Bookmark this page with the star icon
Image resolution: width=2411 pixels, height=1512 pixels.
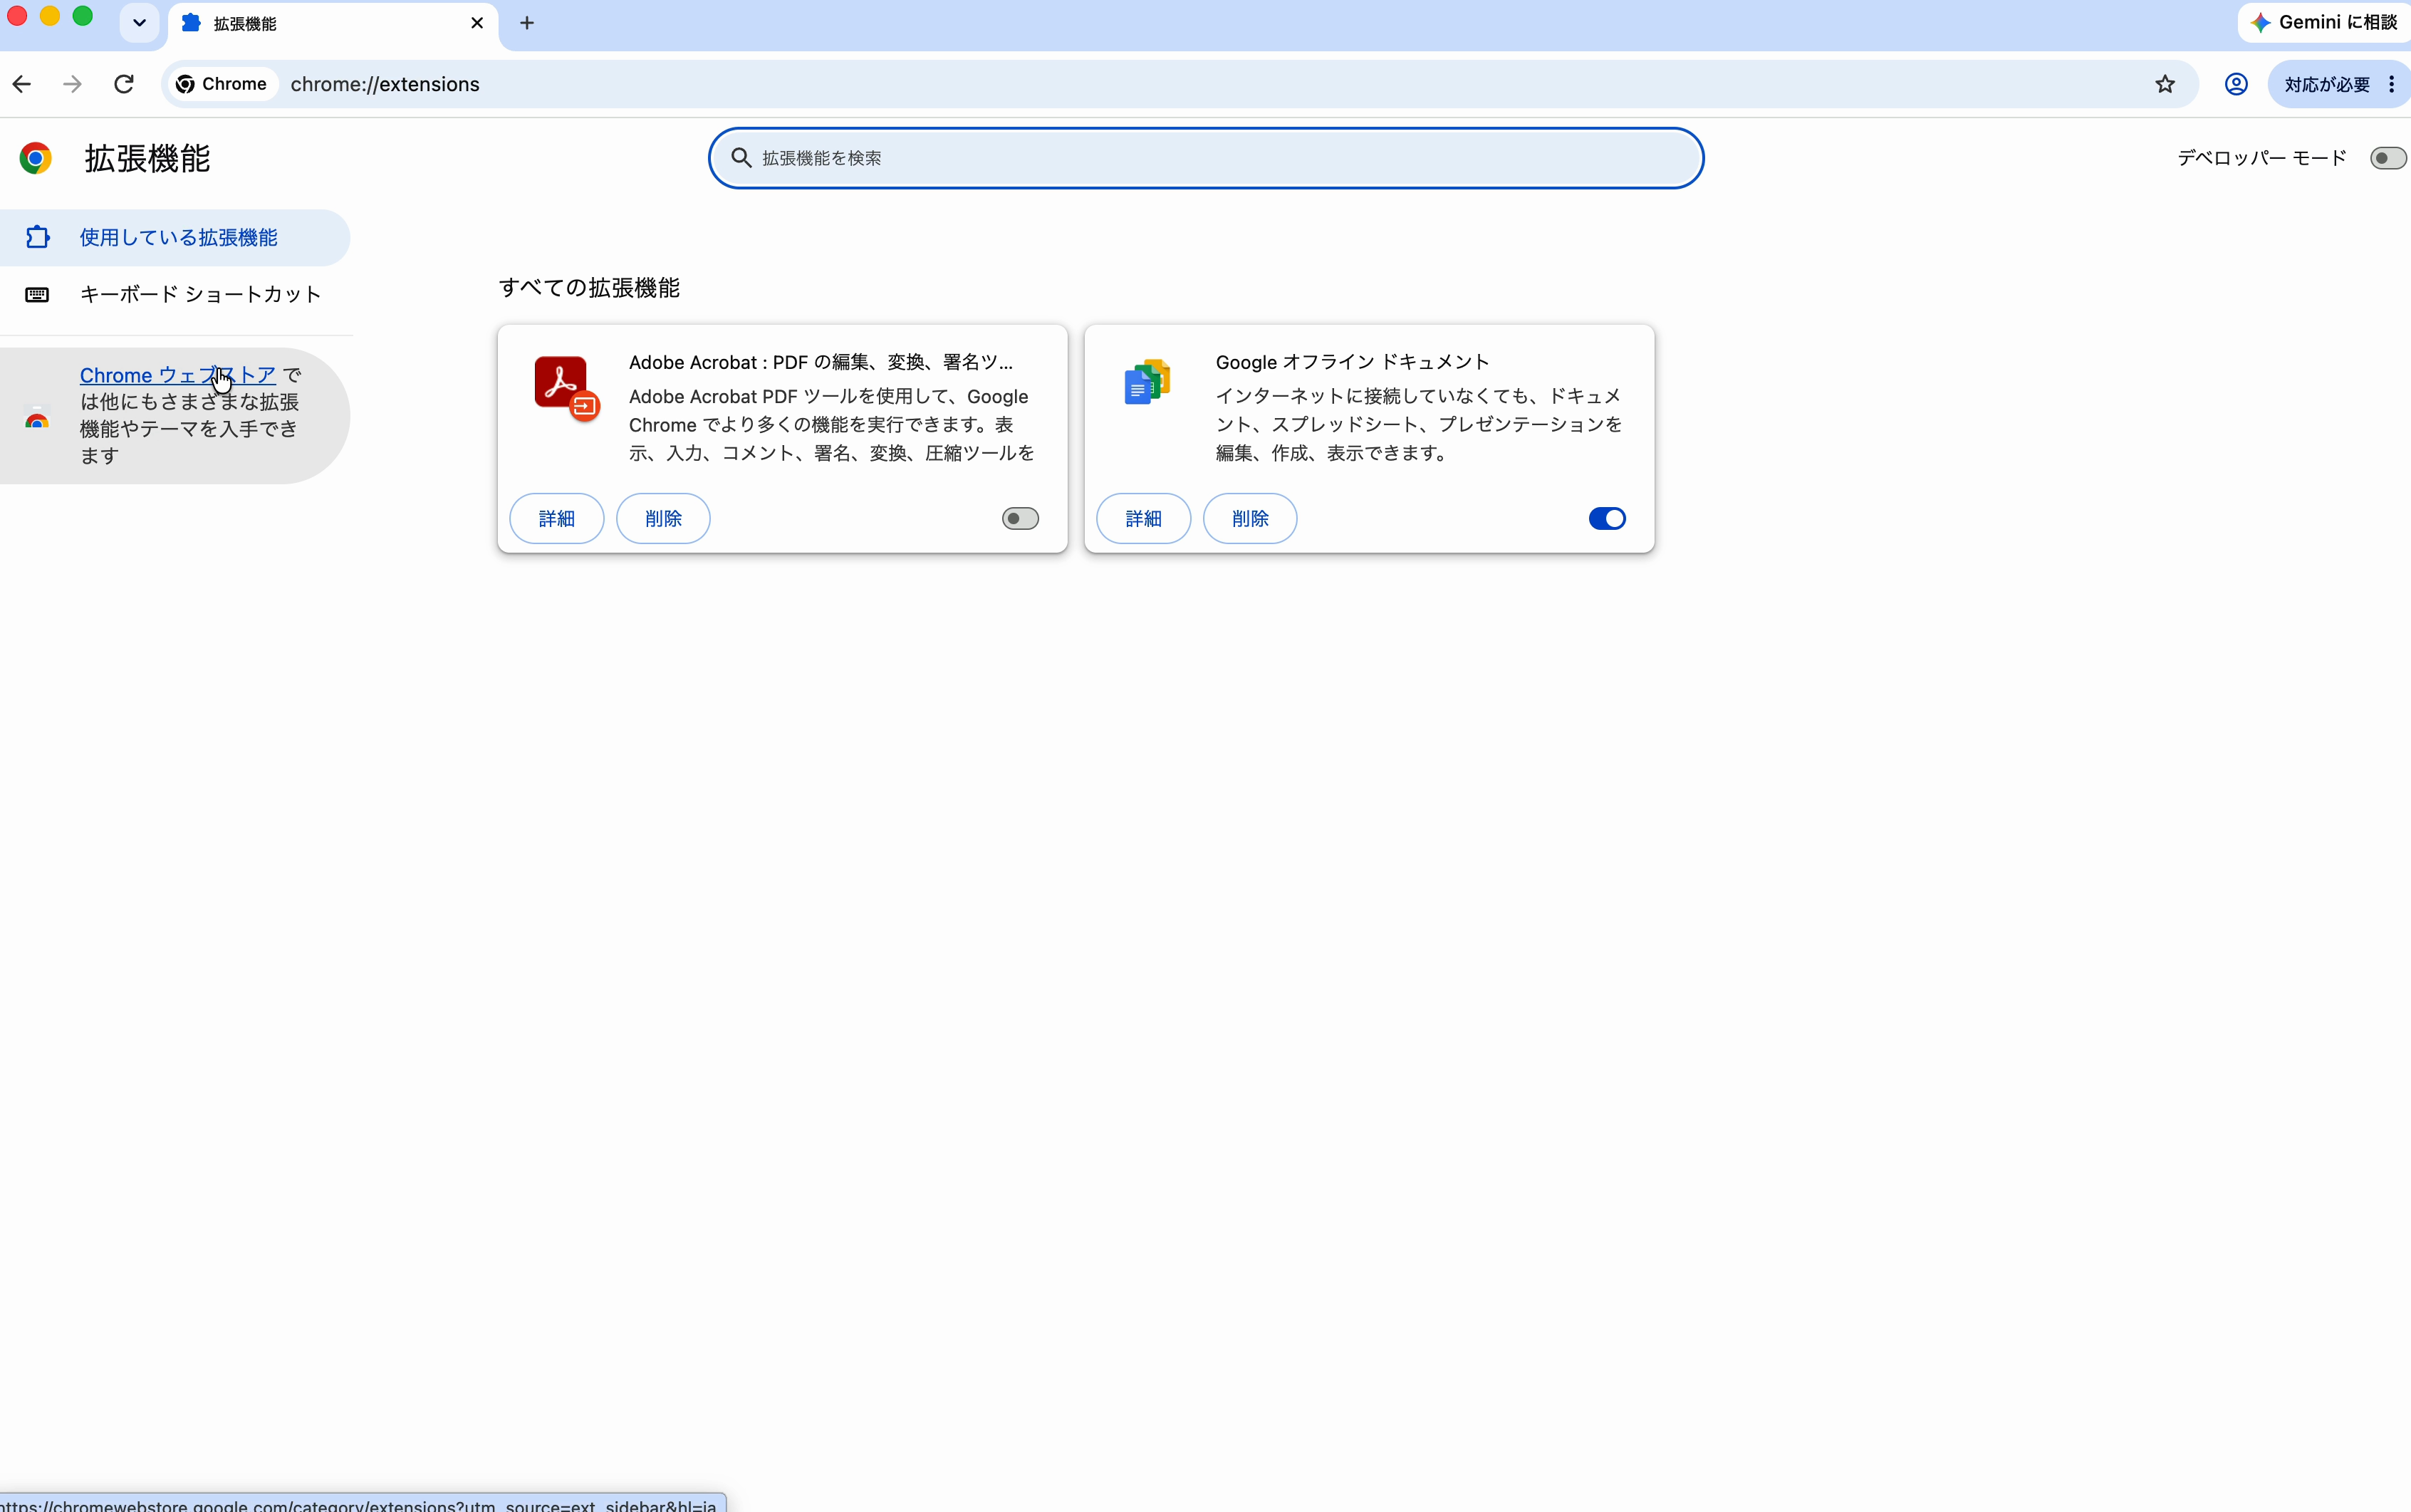[x=2165, y=84]
